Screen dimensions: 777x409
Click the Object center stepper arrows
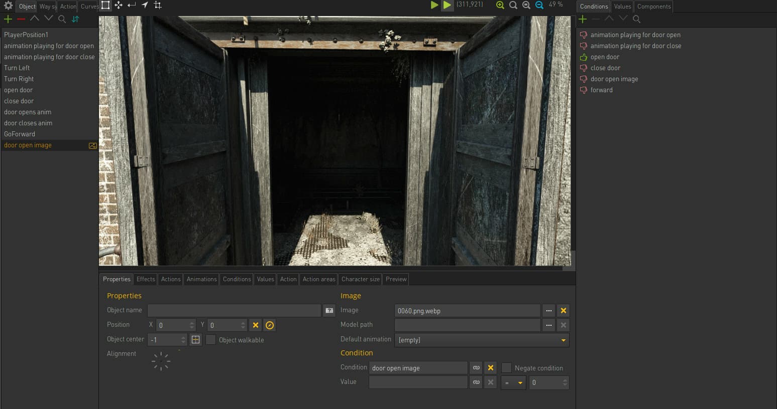183,340
